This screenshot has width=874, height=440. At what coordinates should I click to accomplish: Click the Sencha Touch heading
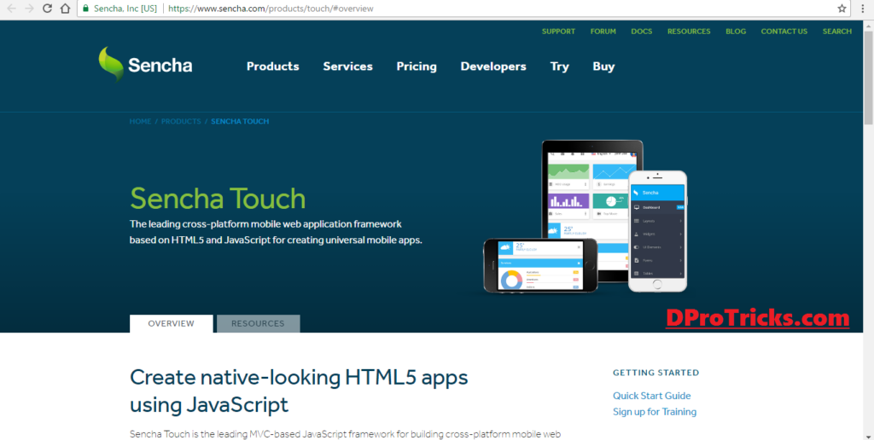pos(218,199)
